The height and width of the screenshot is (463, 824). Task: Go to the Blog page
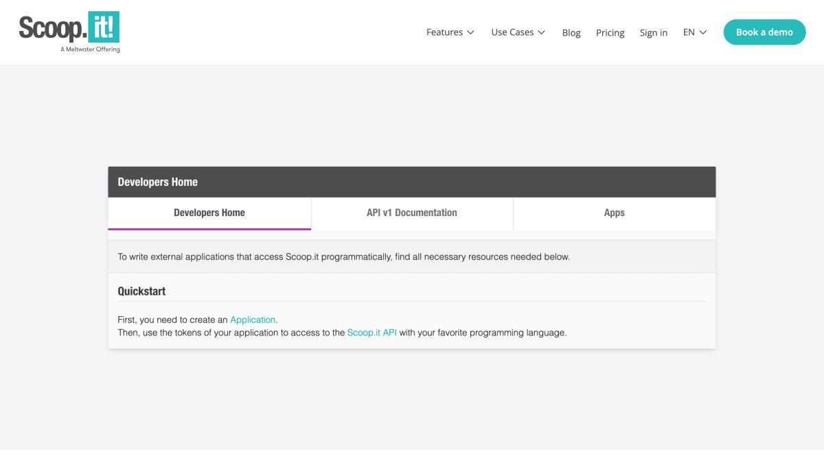click(571, 33)
